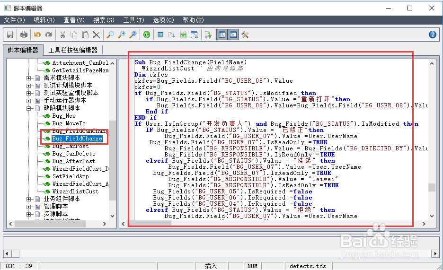443x270 pixels.
Task: Select the Bug_MoveTo script
Action: pyautogui.click(x=69, y=123)
